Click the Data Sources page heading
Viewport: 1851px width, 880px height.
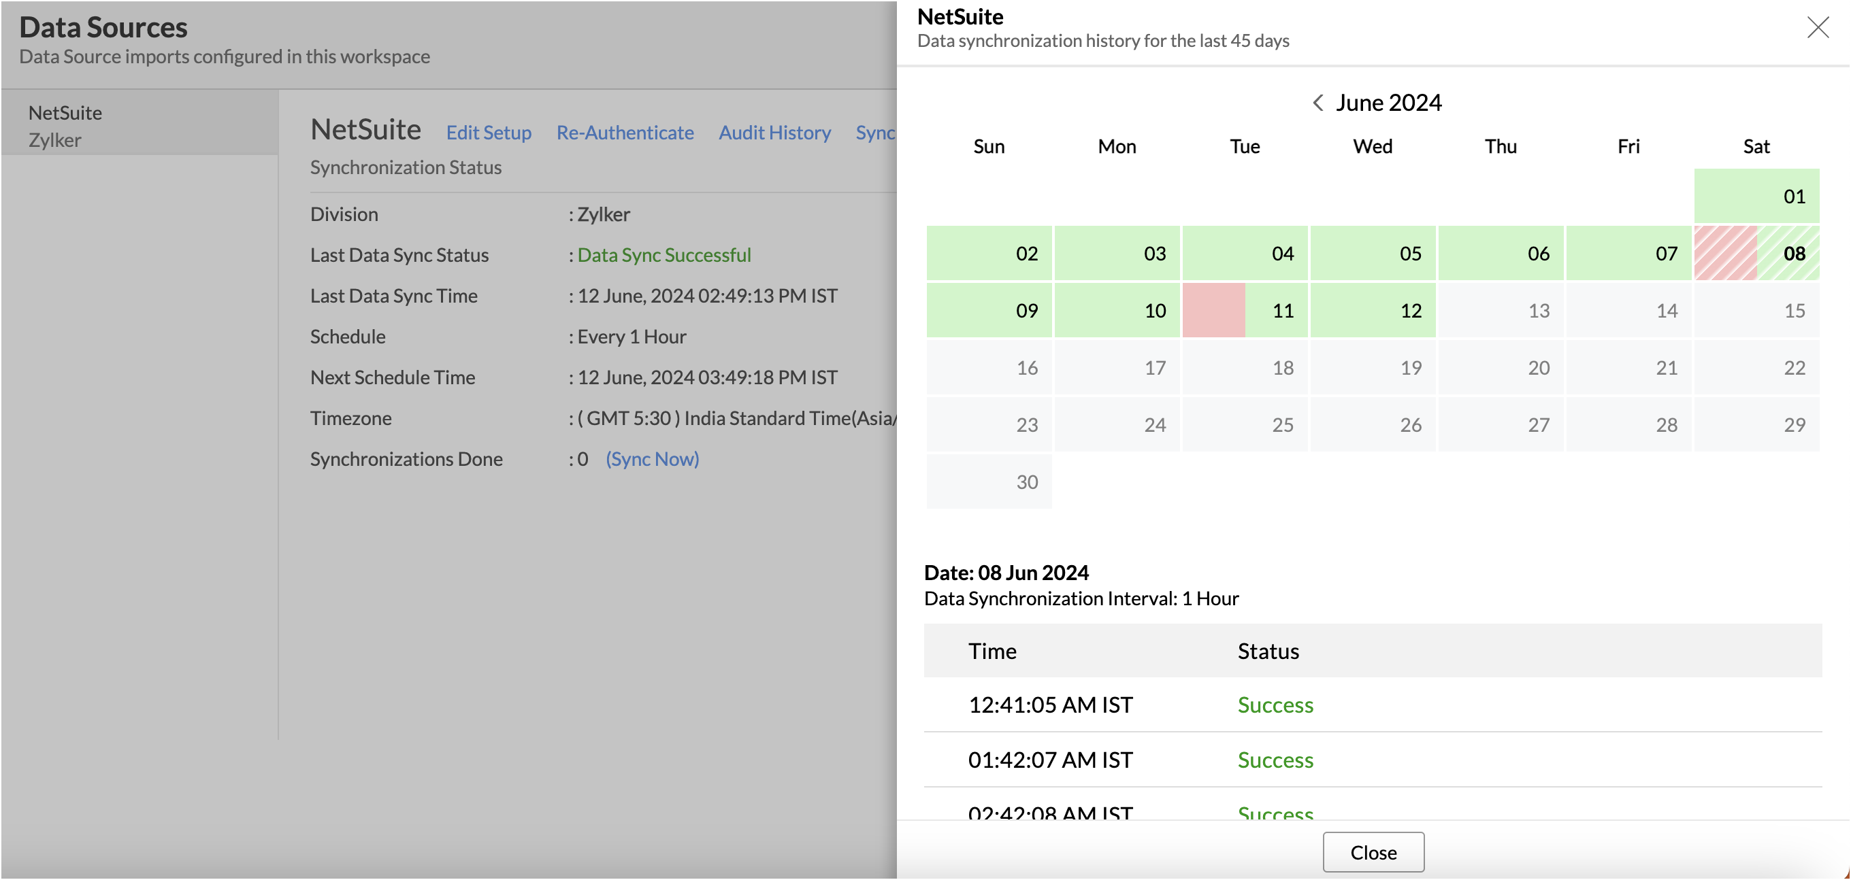tap(103, 27)
